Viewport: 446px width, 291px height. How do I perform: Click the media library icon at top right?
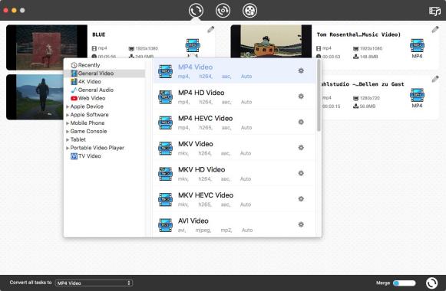(x=434, y=11)
